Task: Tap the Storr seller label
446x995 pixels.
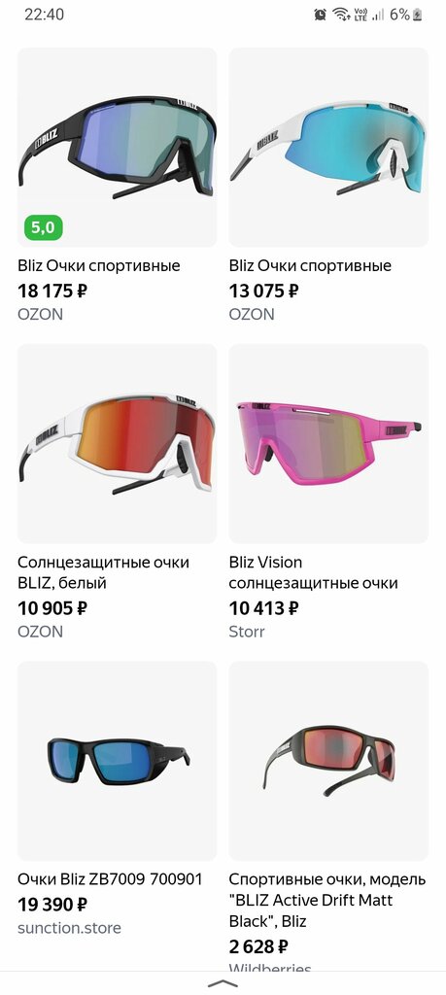Action: pyautogui.click(x=247, y=632)
